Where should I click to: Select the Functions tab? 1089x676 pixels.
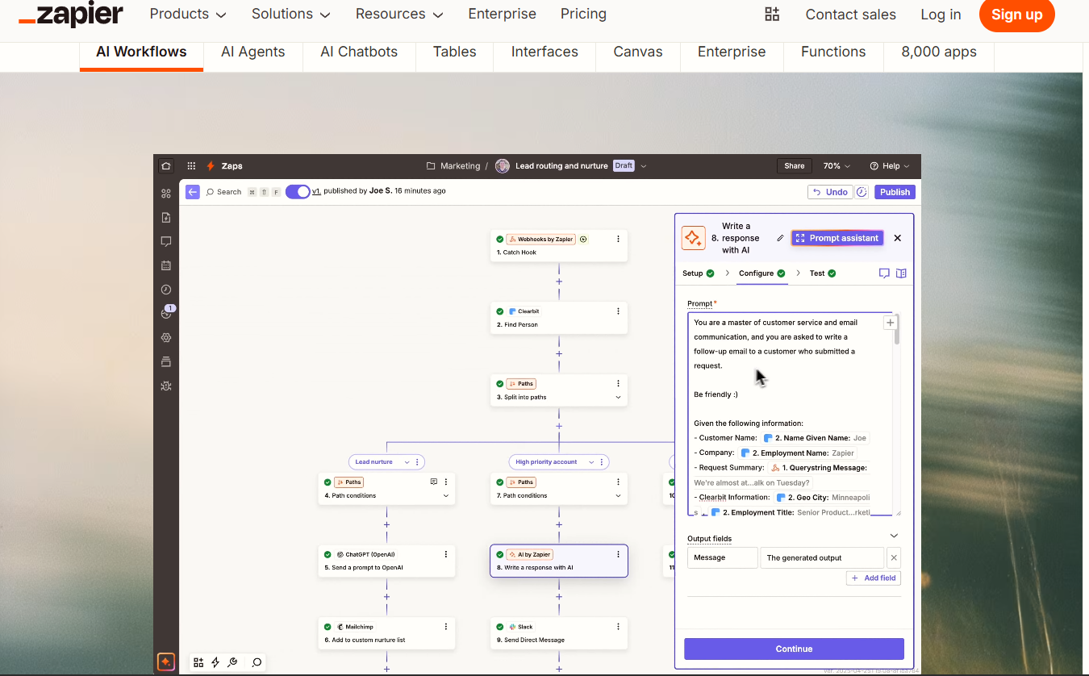tap(833, 52)
